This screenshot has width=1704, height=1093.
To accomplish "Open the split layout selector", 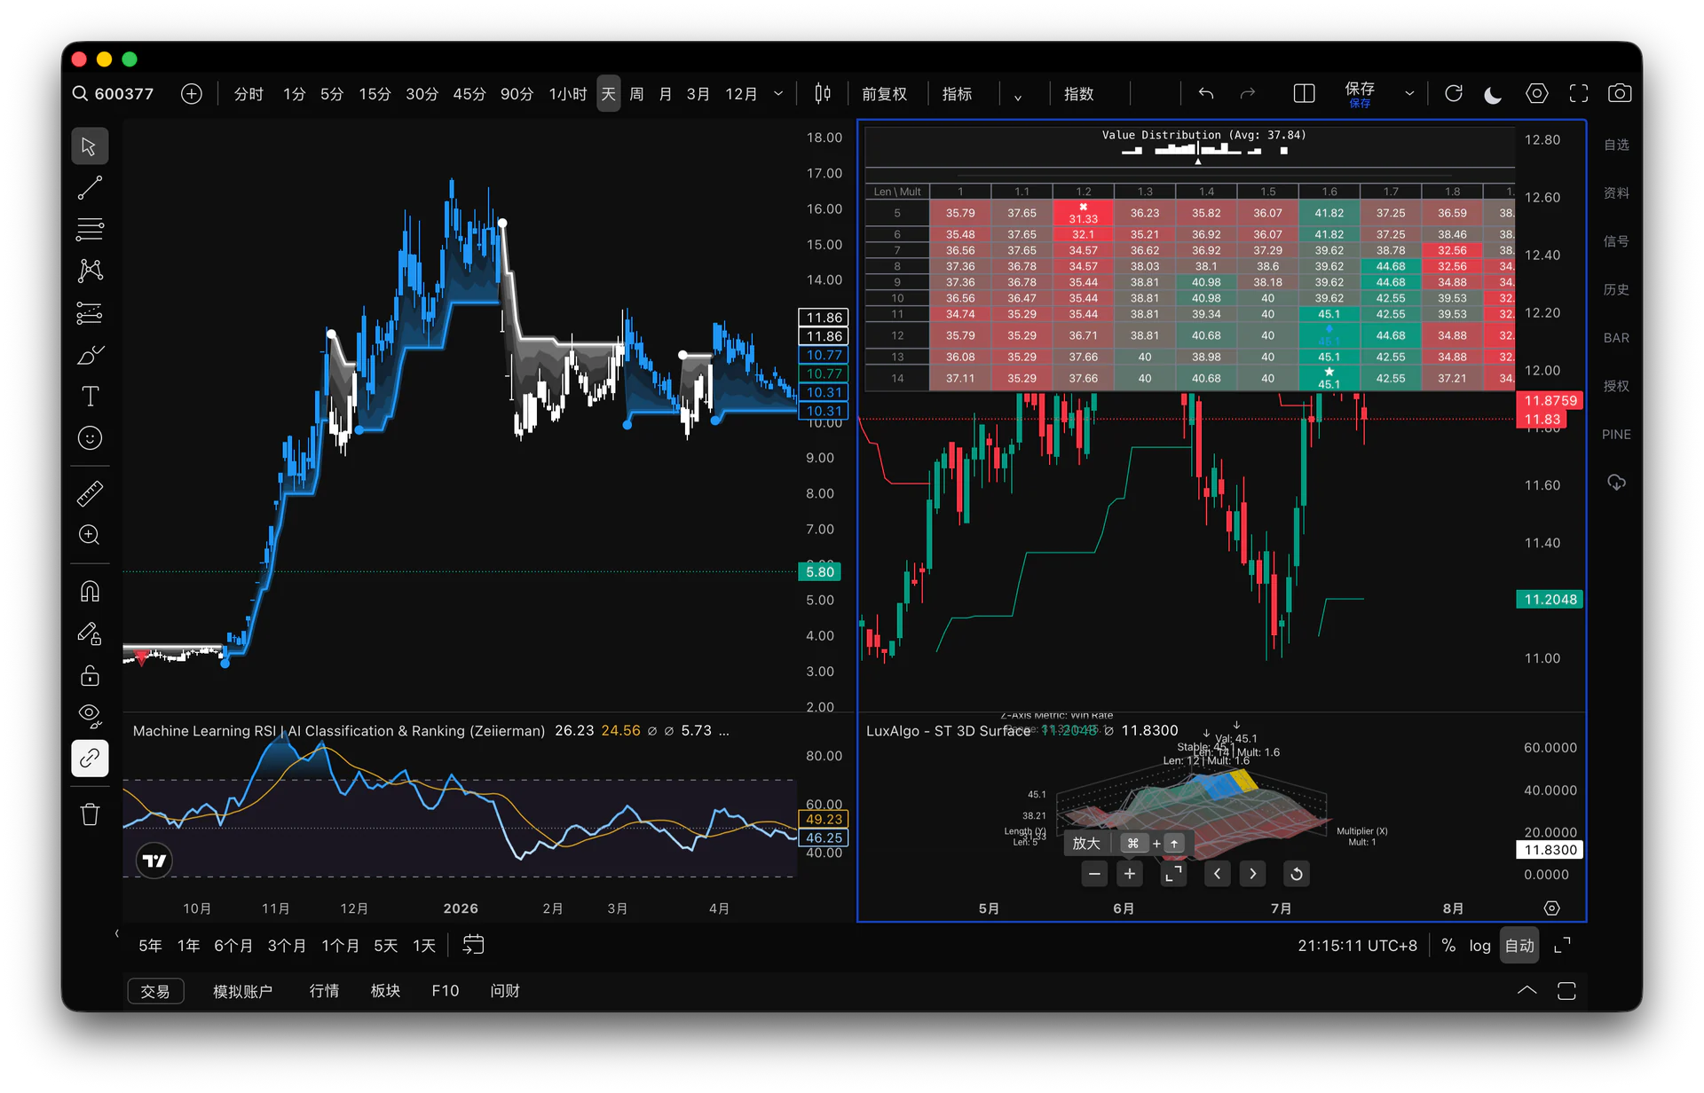I will 1304,94.
